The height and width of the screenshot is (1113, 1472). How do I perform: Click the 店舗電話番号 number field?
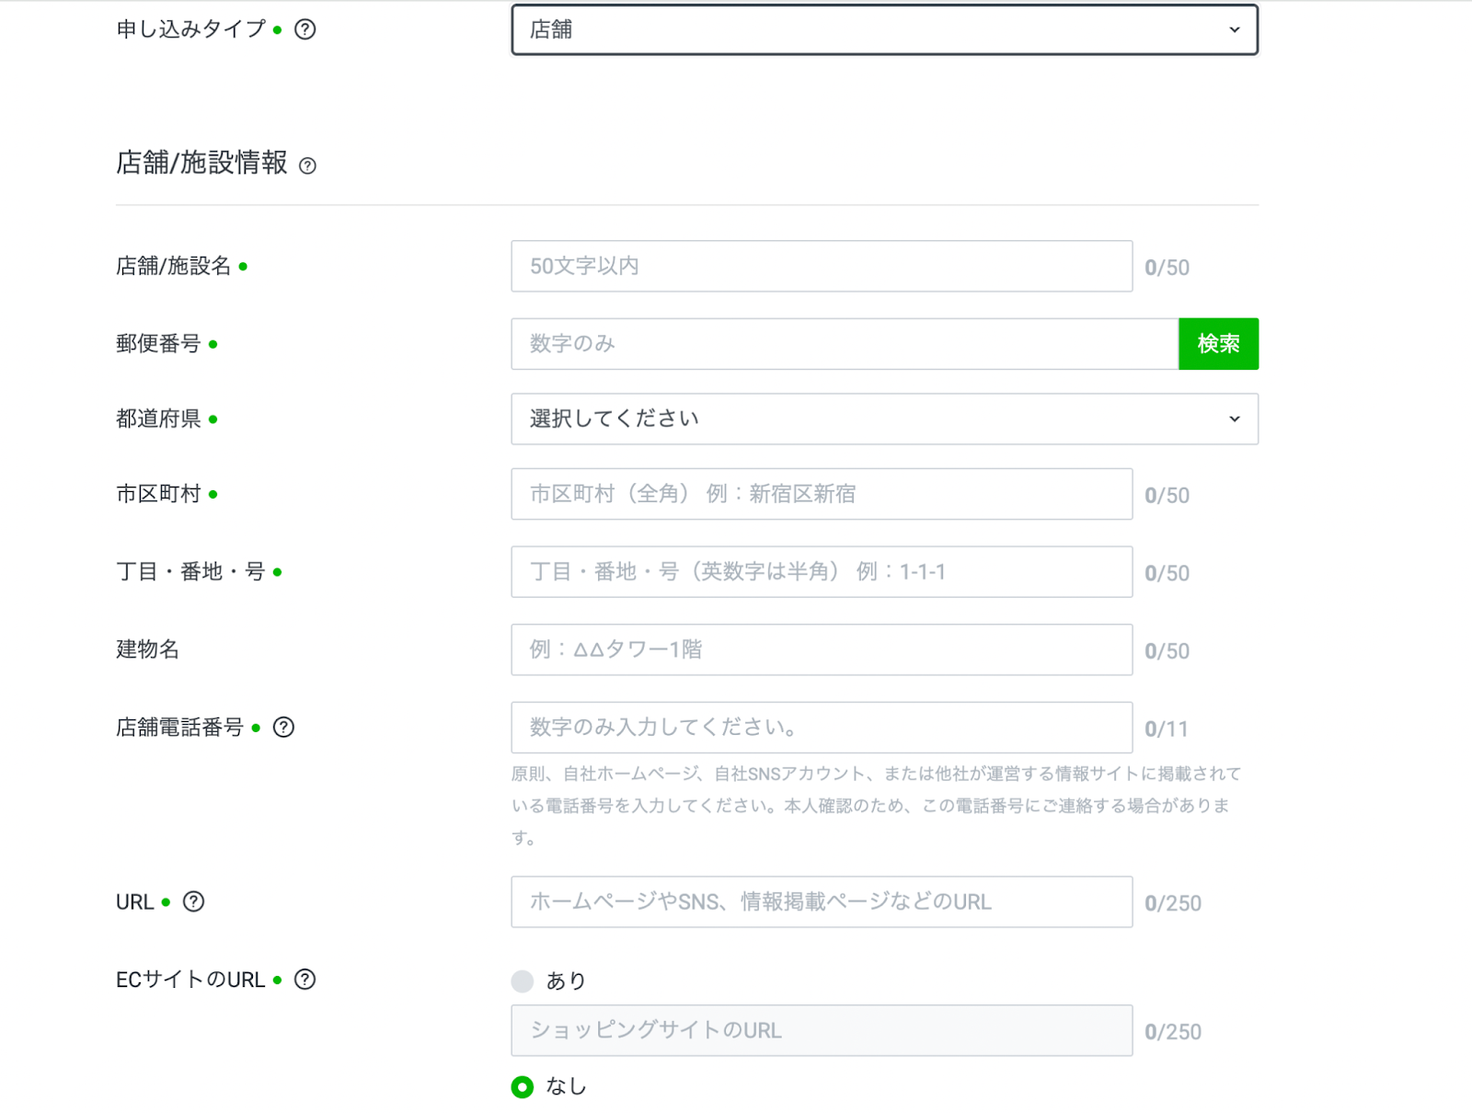click(821, 728)
